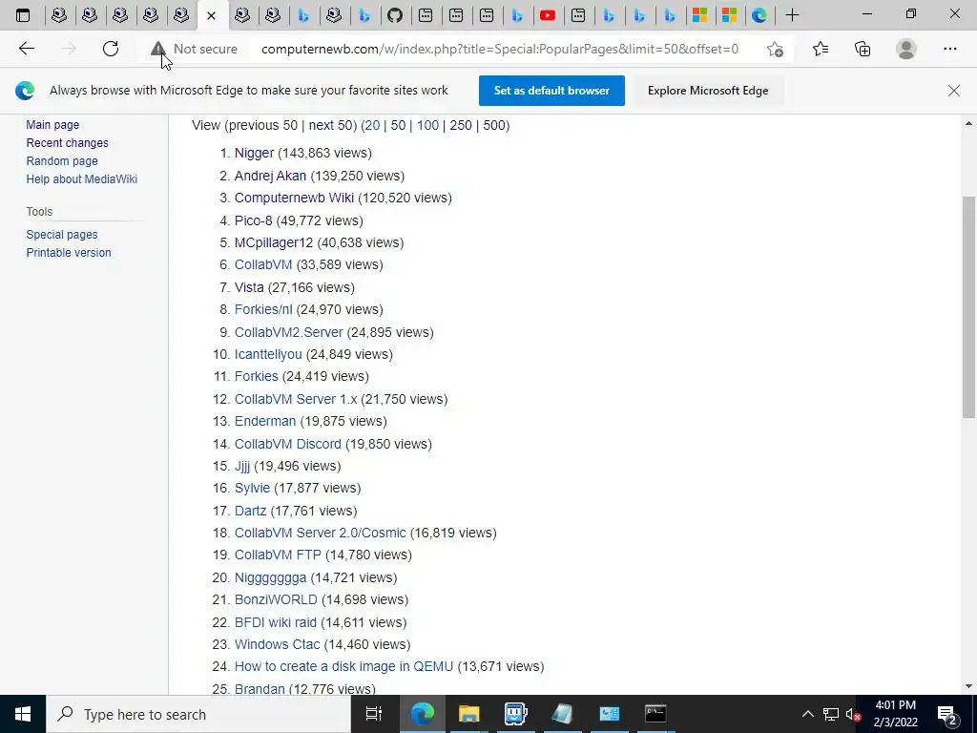Open Random page link
The height and width of the screenshot is (733, 977).
pyautogui.click(x=62, y=160)
